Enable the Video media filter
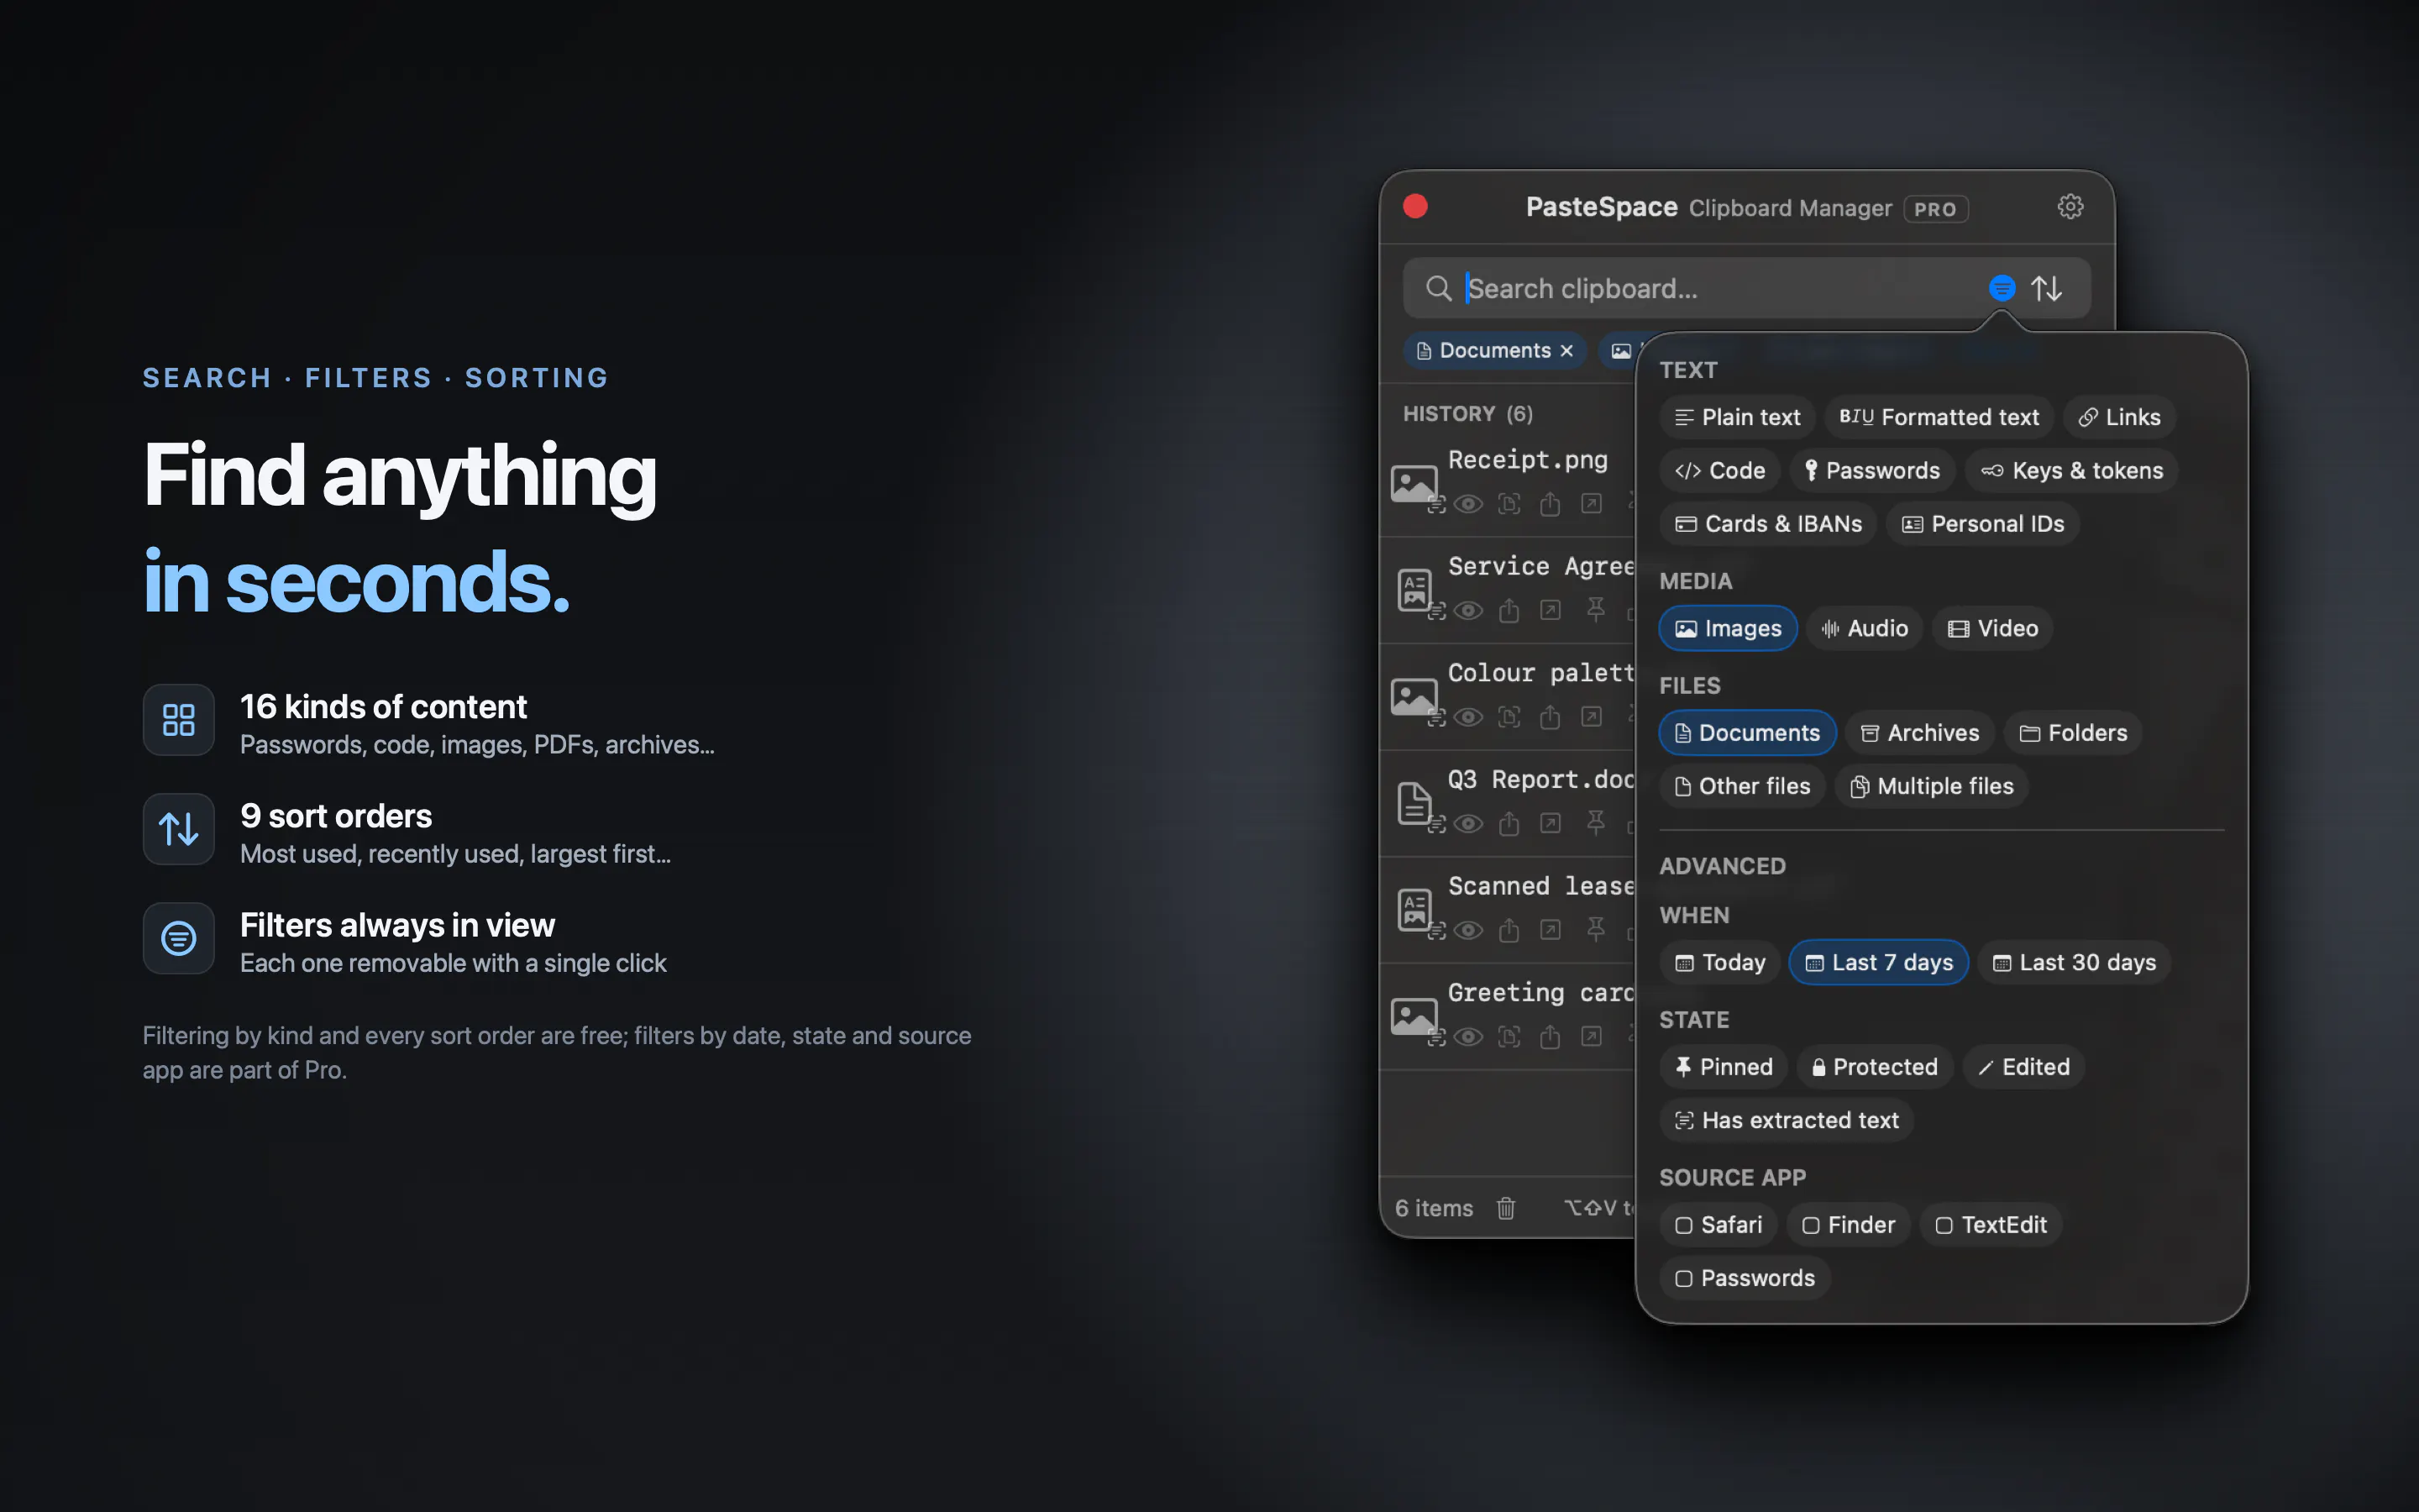This screenshot has height=1512, width=2419. pos(1992,628)
